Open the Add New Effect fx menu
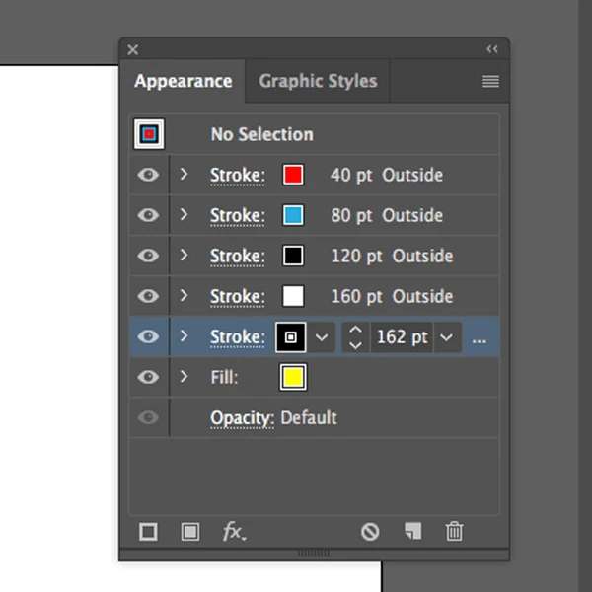The height and width of the screenshot is (592, 592). click(234, 532)
